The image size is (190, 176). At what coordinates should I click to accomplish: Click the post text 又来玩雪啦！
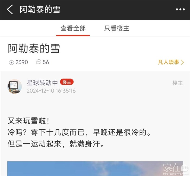click(x=28, y=121)
